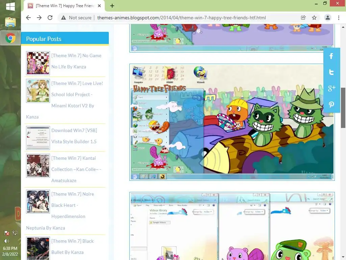Share on Google Plus via sidebar icon
This screenshot has height=260, width=346.
click(331, 88)
